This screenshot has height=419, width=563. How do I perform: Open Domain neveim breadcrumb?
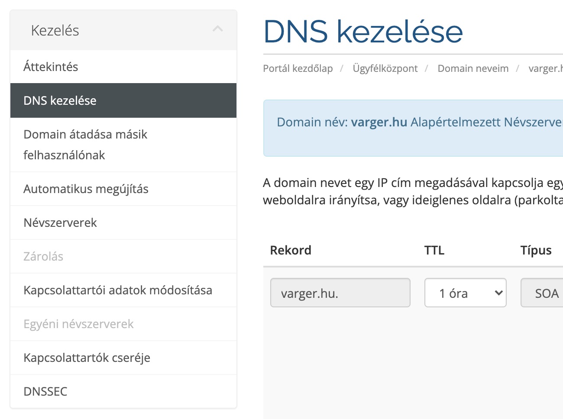[473, 68]
